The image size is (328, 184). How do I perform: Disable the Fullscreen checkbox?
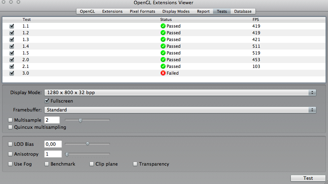pyautogui.click(x=47, y=101)
